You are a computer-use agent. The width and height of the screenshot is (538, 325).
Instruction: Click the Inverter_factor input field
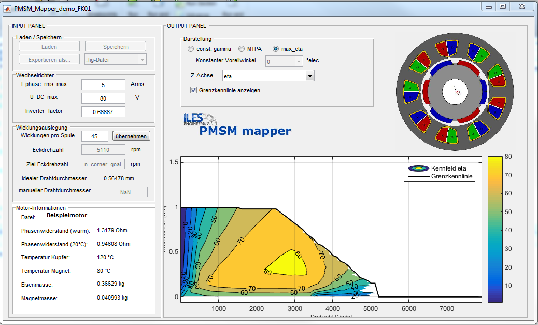tap(103, 111)
